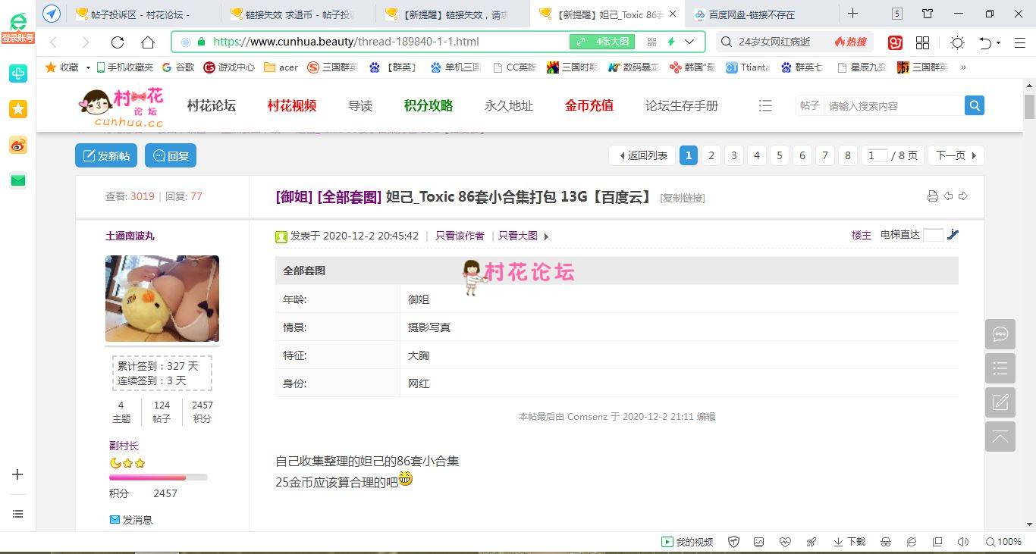Open the favorites star in left sidebar
The image size is (1036, 554).
click(x=18, y=109)
